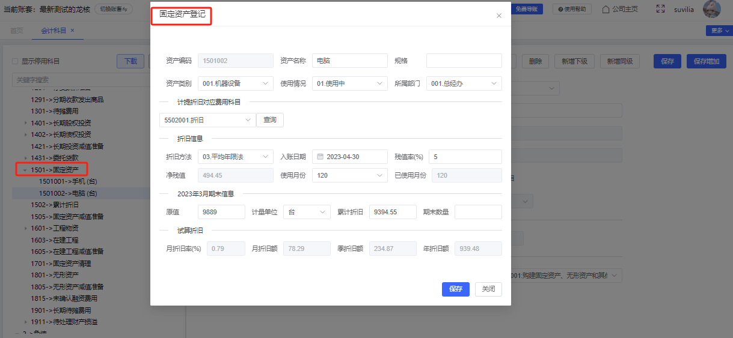Click the fullscreen toggle icon in header
The height and width of the screenshot is (338, 733).
pyautogui.click(x=661, y=9)
